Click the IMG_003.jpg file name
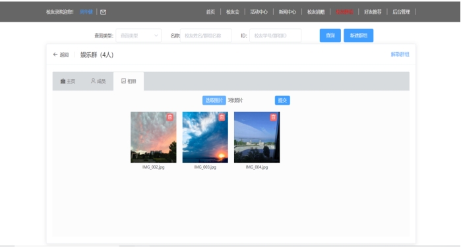Screen dimensions: 461x247 point(205,167)
